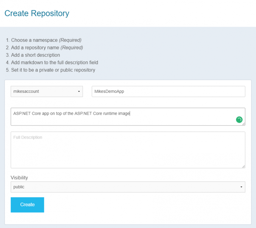
Task: Click the 'Add a repository name' instruction step
Action: click(35, 48)
